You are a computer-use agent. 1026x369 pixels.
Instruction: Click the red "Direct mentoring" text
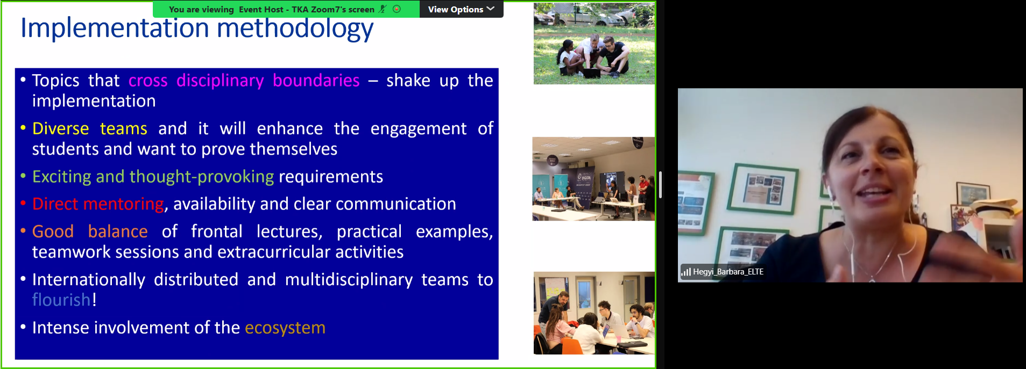point(98,204)
